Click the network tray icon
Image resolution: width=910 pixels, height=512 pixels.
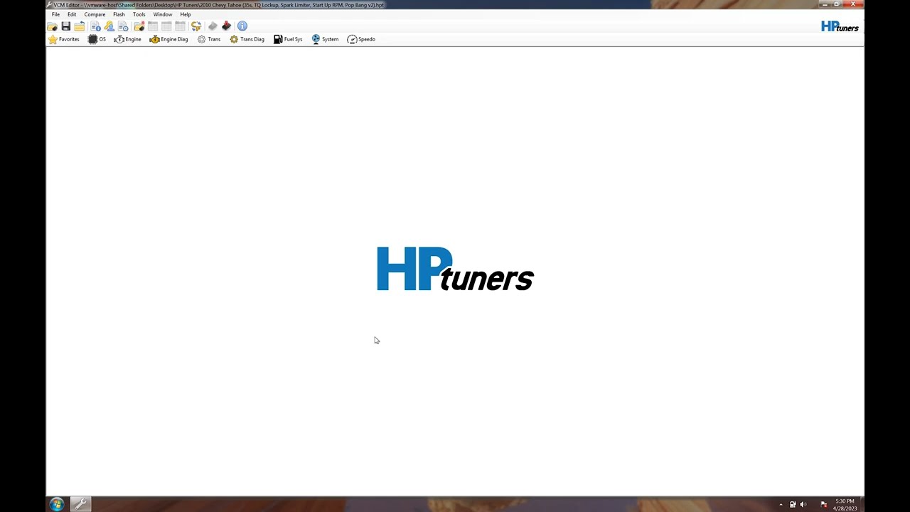click(x=793, y=505)
